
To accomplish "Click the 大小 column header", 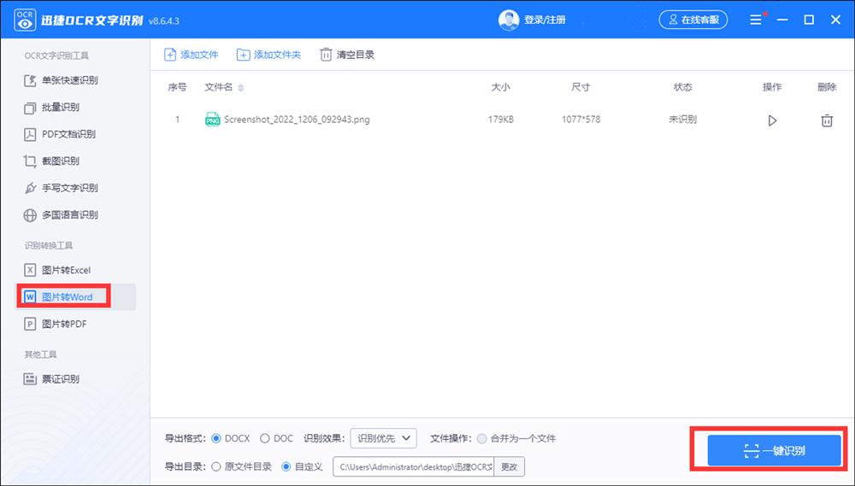I will 500,87.
